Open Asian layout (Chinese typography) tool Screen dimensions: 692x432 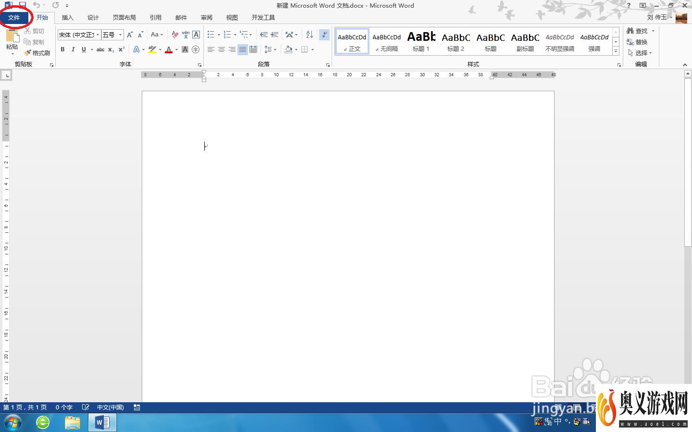click(x=291, y=35)
